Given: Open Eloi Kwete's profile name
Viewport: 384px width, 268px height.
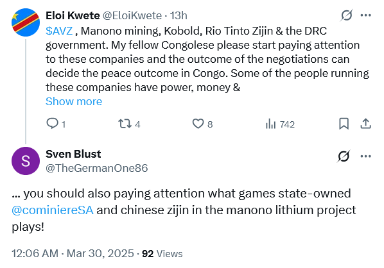Looking at the screenshot, I should [x=73, y=15].
